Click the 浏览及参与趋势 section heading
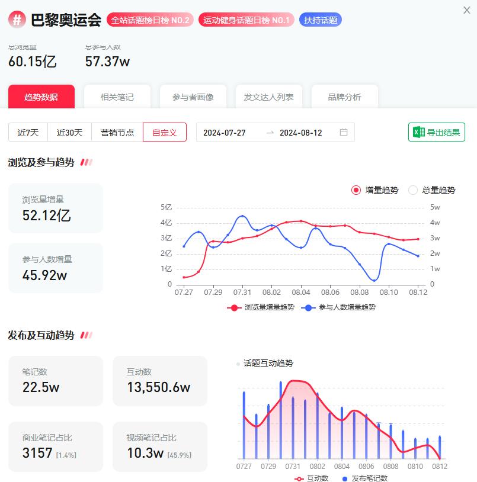The image size is (477, 482). point(41,162)
